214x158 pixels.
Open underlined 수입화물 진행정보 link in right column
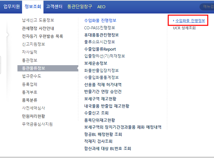pyautogui.click(x=190, y=21)
